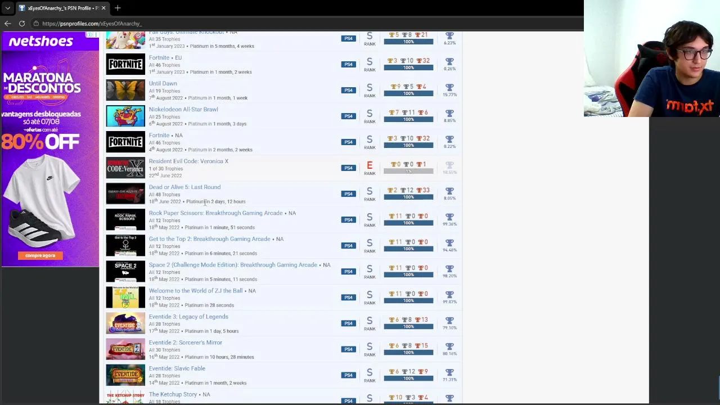720x405 pixels.
Task: Close the PSN Profile browser tab
Action: (x=103, y=8)
